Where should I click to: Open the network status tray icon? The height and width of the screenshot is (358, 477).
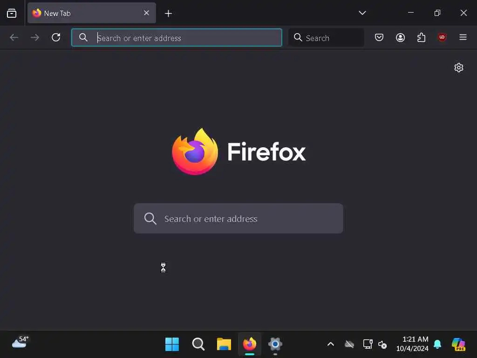[368, 344]
